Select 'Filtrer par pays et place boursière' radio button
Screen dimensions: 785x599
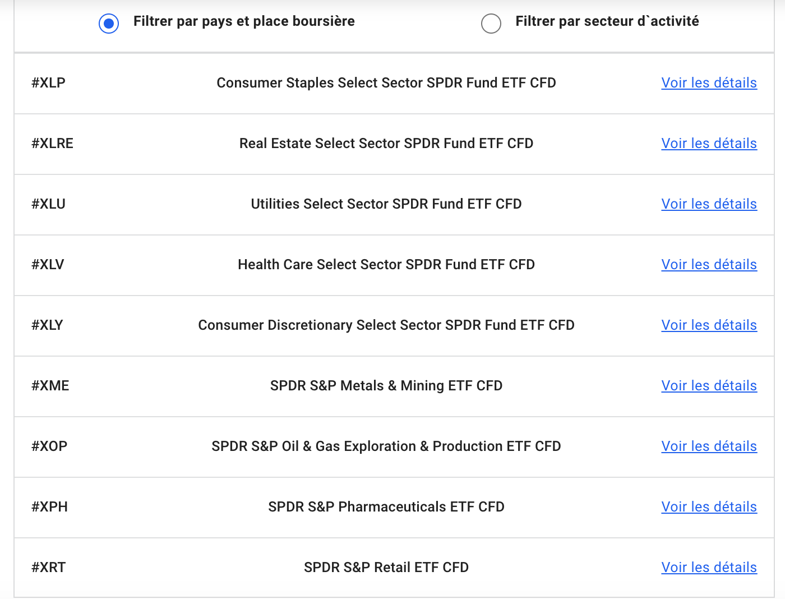pyautogui.click(x=109, y=24)
